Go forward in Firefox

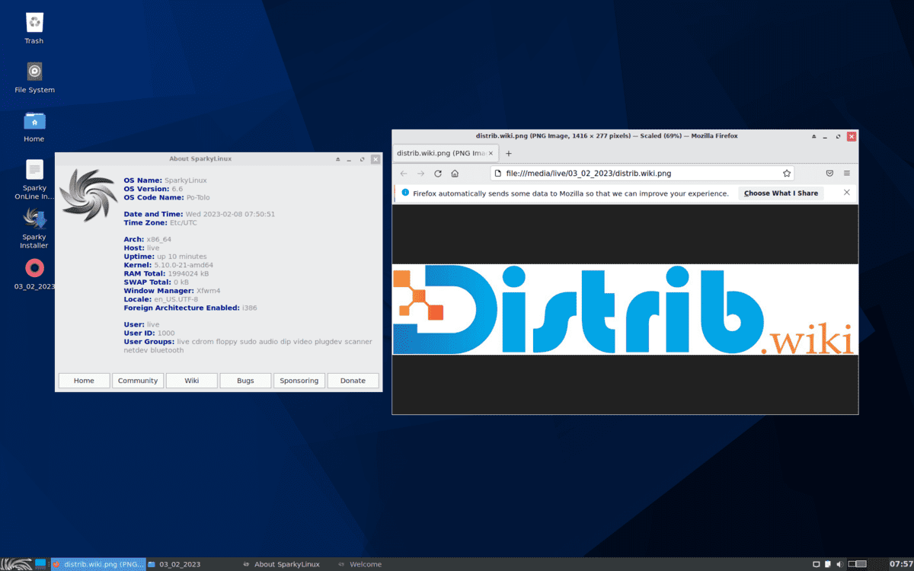coord(420,174)
